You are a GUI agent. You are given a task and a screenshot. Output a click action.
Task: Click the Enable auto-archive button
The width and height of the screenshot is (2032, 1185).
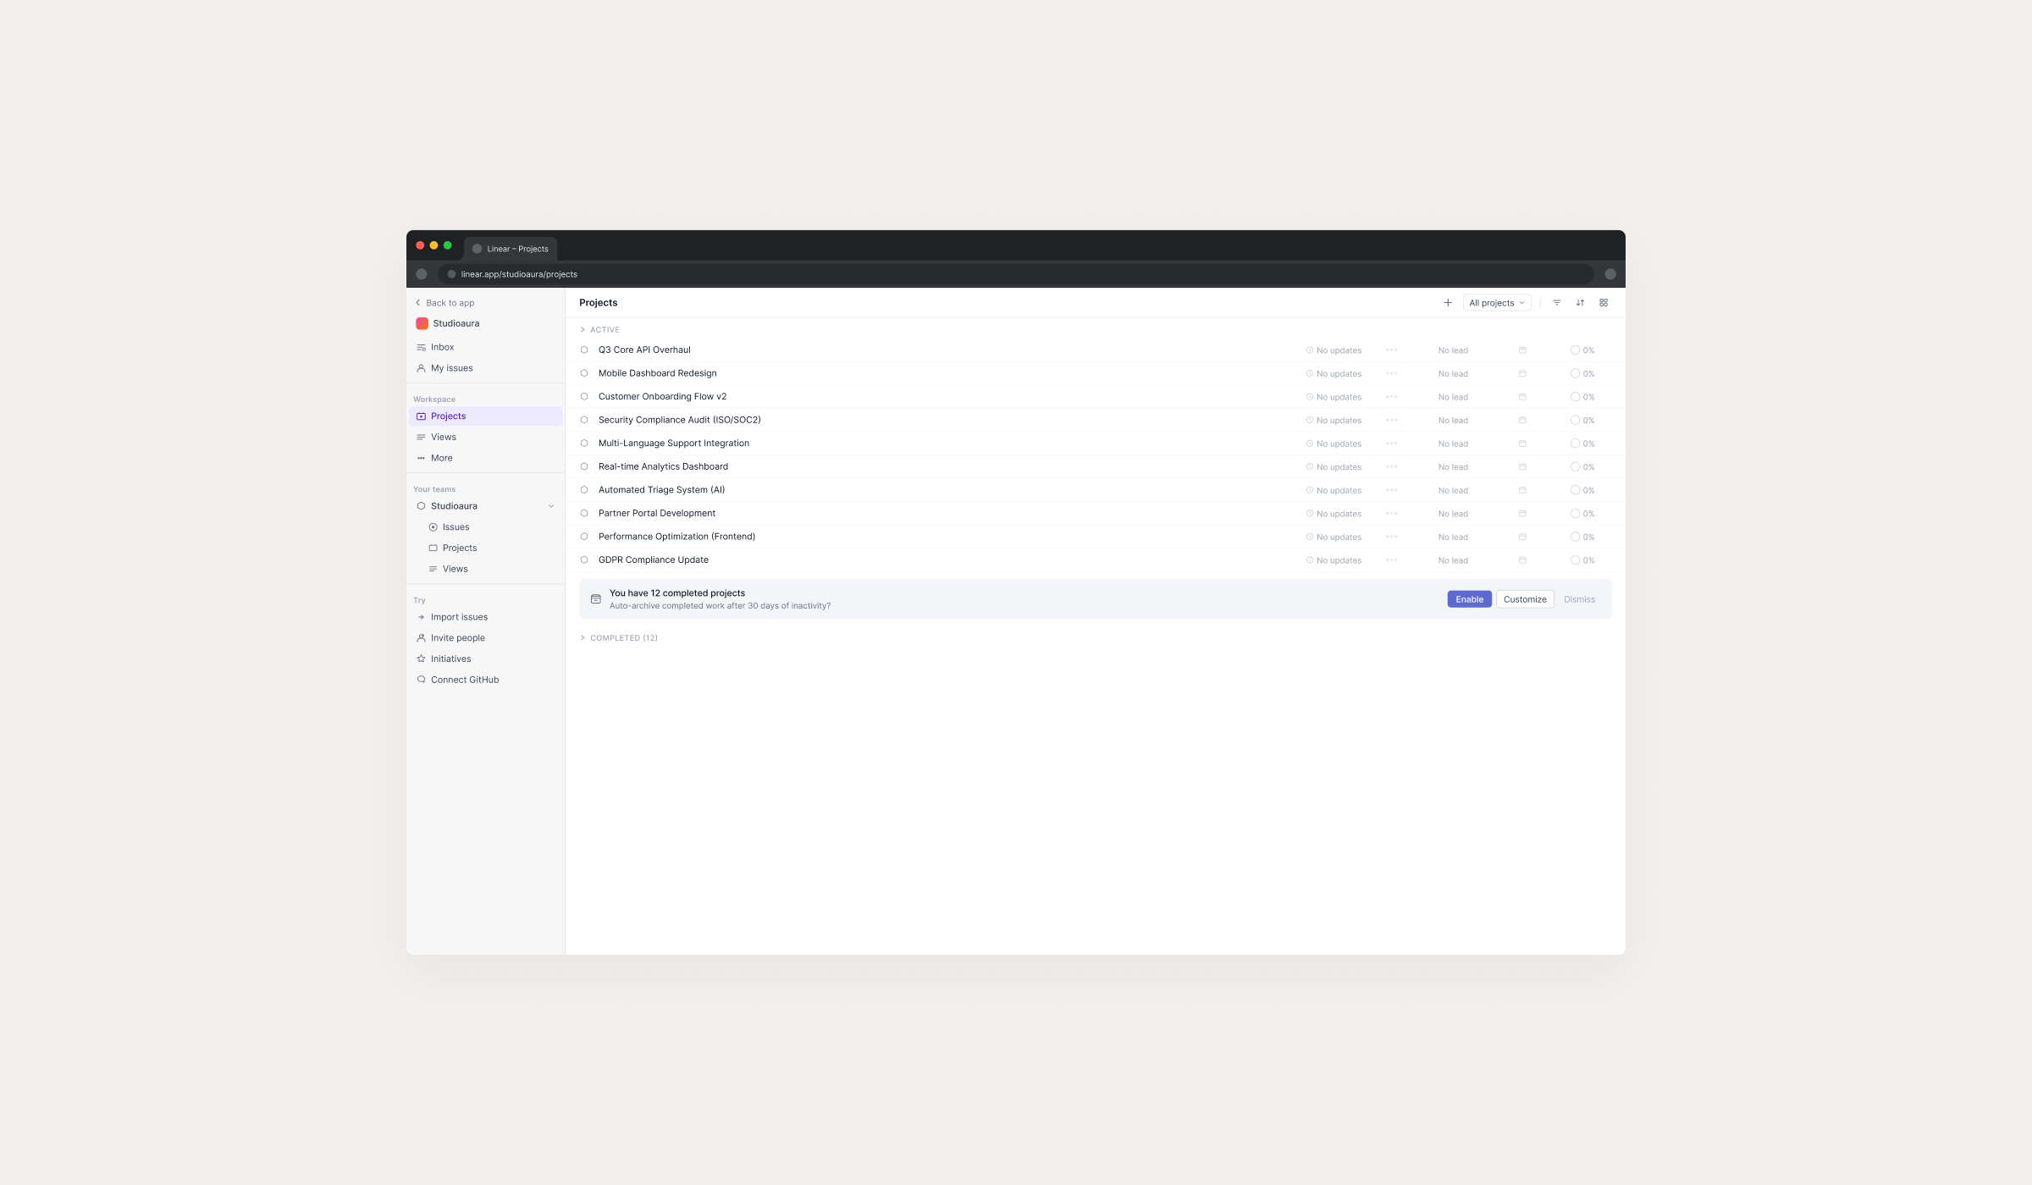[1469, 599]
